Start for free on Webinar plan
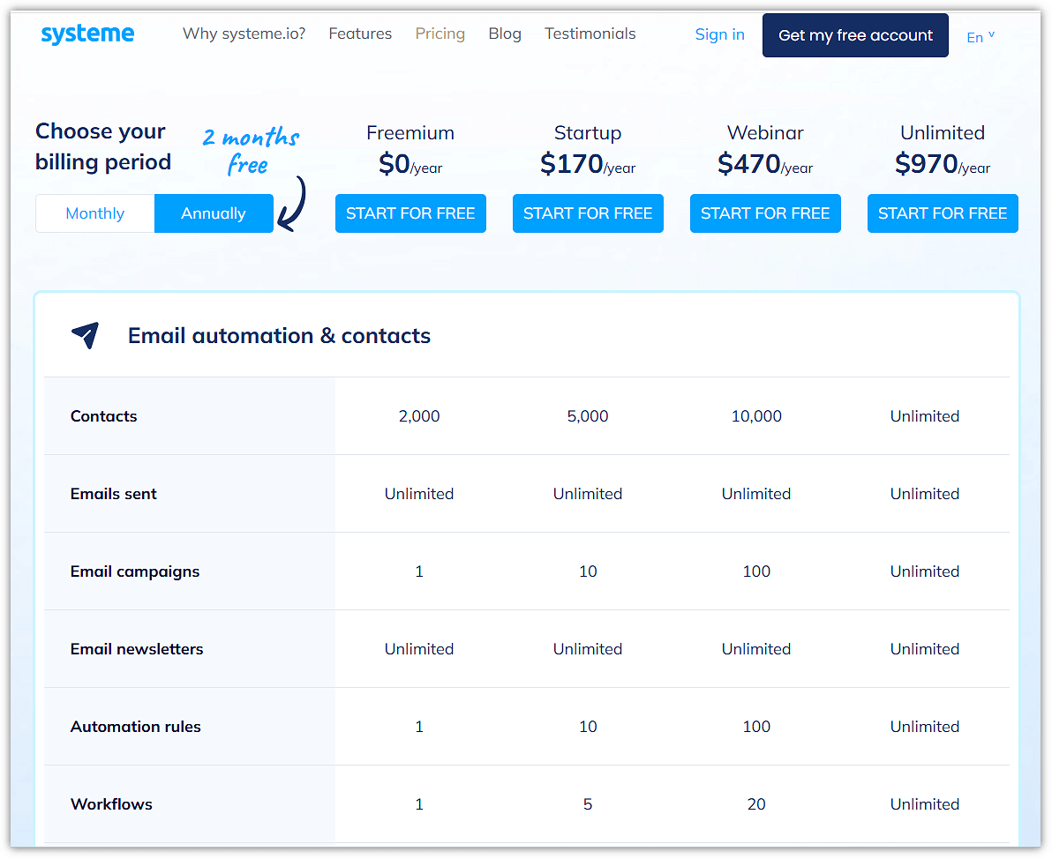 tap(765, 213)
